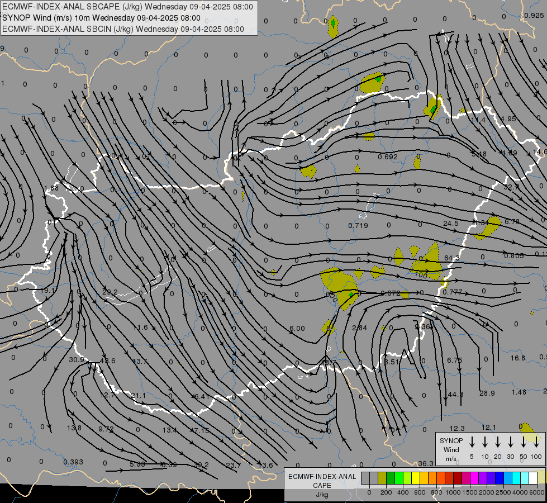547x503 pixels.
Task: Pick the dark red CAPE legend swatch
Action: pos(458,478)
